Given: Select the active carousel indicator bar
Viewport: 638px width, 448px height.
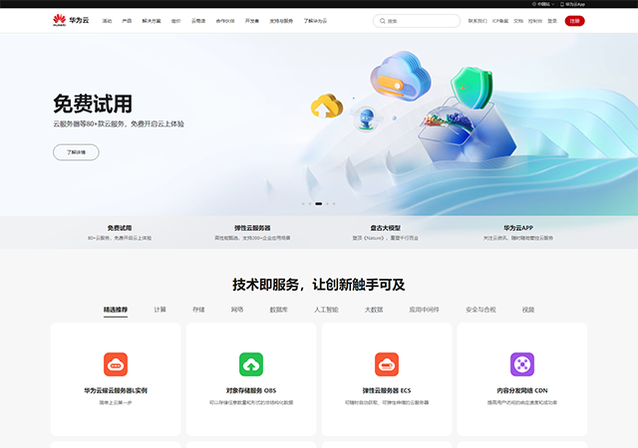Looking at the screenshot, I should tap(319, 203).
